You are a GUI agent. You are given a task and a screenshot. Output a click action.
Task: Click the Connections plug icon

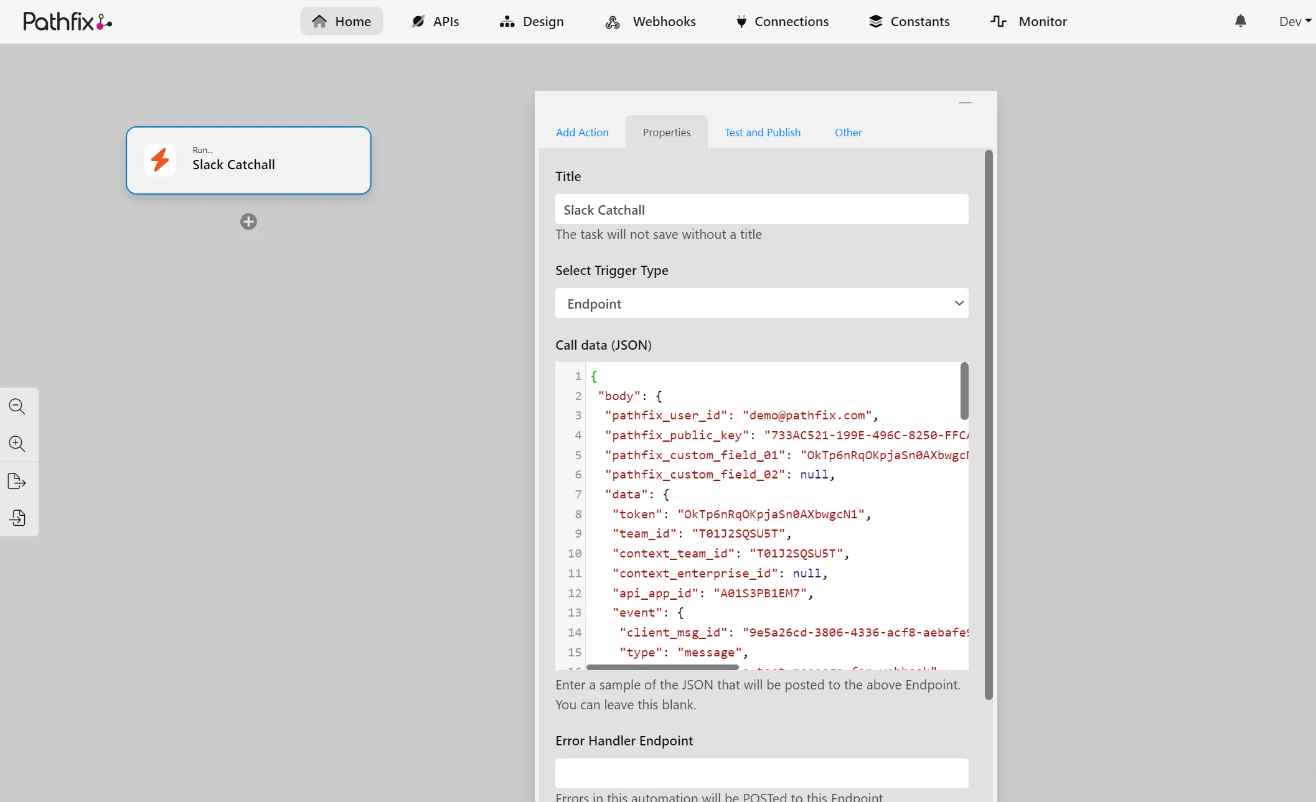tap(741, 22)
